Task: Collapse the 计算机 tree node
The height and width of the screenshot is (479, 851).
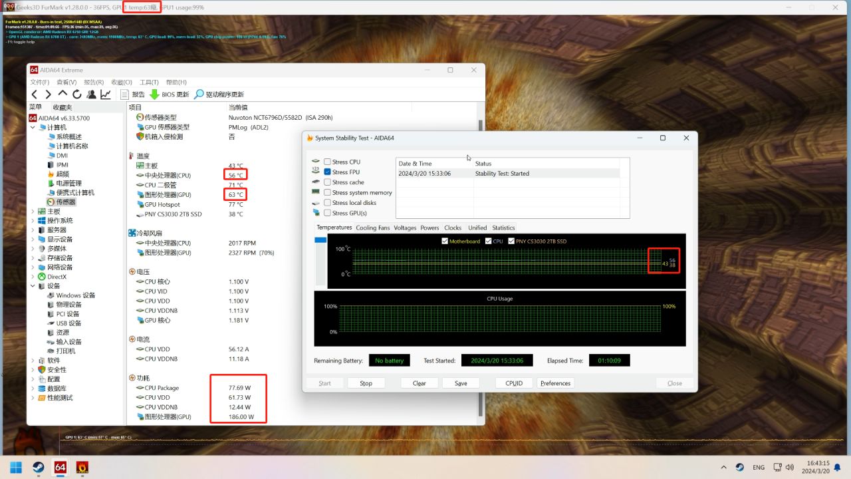Action: click(x=33, y=127)
